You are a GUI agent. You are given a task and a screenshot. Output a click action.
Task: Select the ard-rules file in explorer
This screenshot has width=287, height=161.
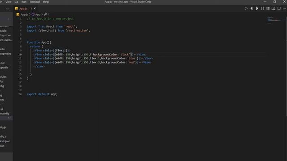[x=6, y=40]
